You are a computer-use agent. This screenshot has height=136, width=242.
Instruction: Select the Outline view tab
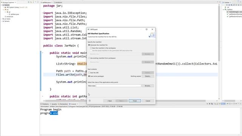tap(226, 3)
